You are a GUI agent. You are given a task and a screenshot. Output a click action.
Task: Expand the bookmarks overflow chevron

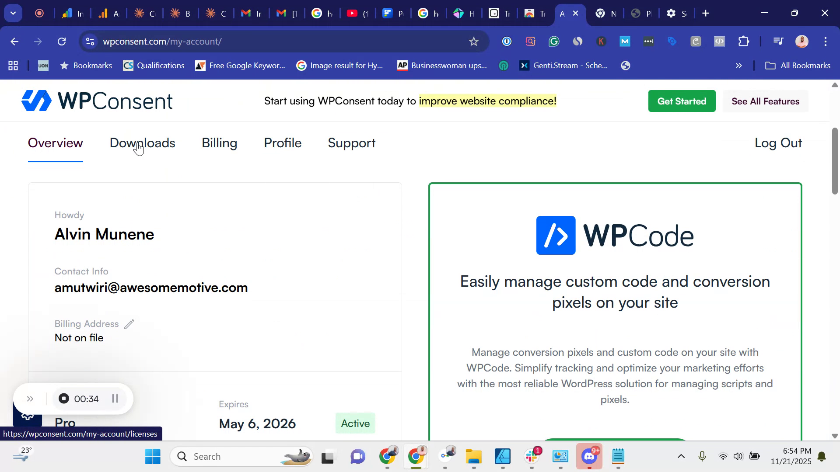(x=739, y=66)
